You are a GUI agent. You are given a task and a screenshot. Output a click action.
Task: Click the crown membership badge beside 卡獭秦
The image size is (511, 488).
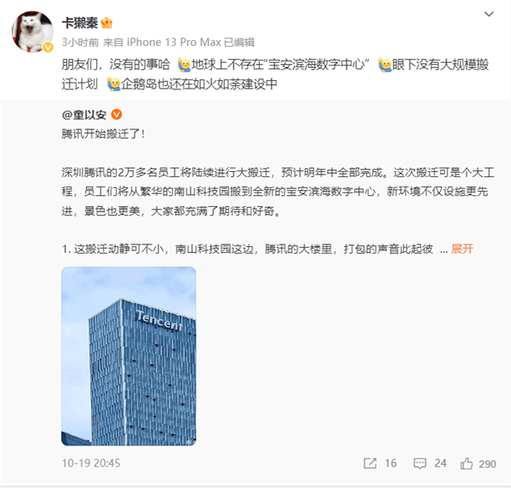point(106,23)
